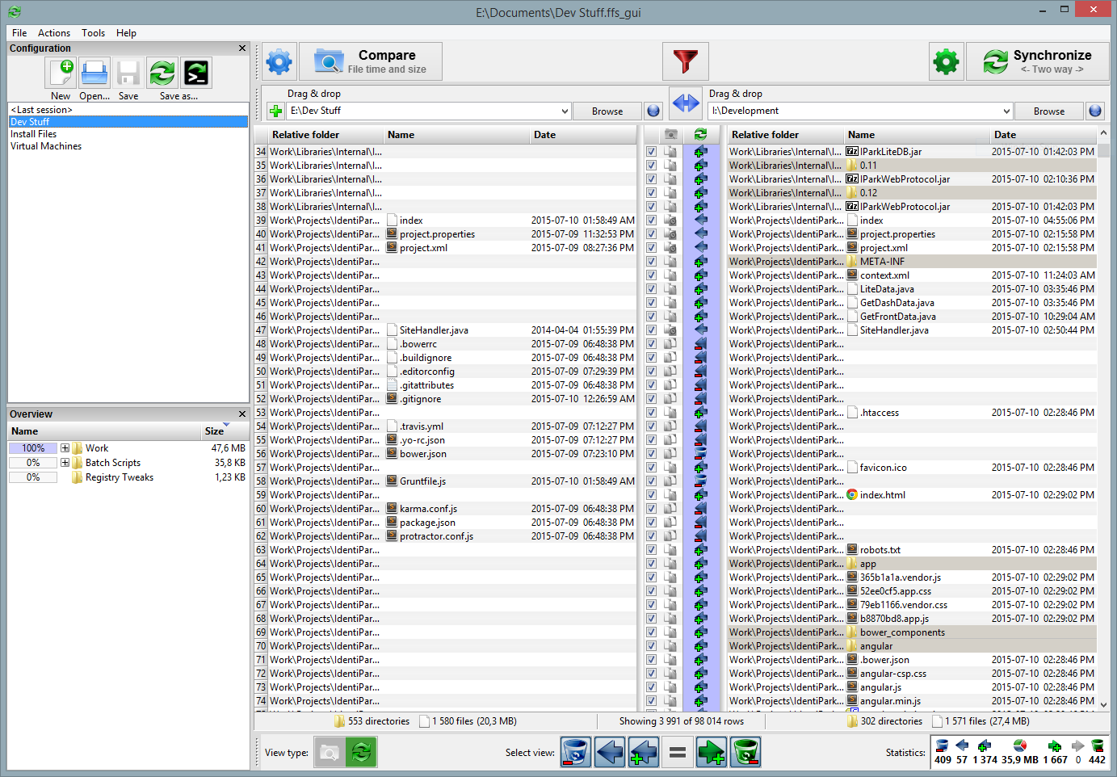
Task: Click the create-left action icon in row 34
Action: point(700,151)
